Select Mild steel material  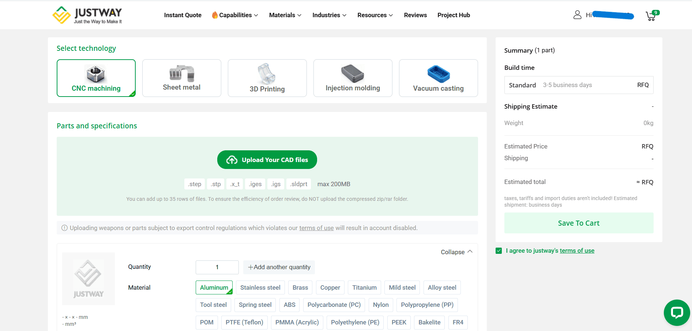tap(402, 287)
